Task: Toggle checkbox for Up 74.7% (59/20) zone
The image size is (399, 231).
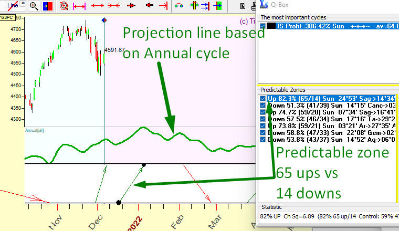Action: [x=263, y=112]
